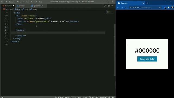The image size is (174, 98).
Task: Split the editor to the right
Action: click(x=109, y=6)
